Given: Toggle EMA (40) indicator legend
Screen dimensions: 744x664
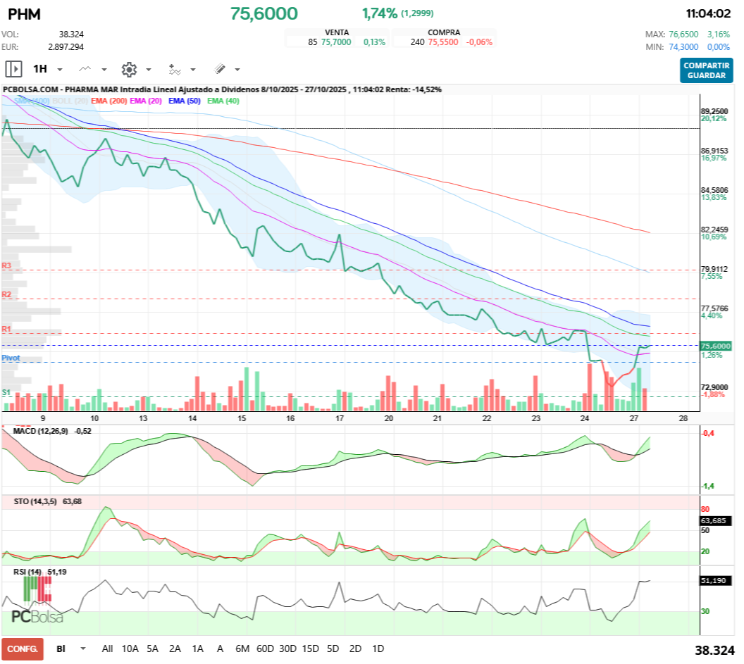Looking at the screenshot, I should tap(223, 101).
